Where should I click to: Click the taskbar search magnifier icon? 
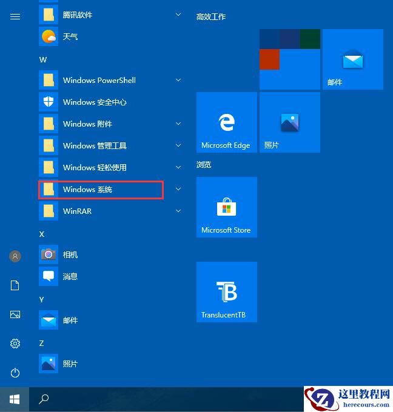[44, 399]
